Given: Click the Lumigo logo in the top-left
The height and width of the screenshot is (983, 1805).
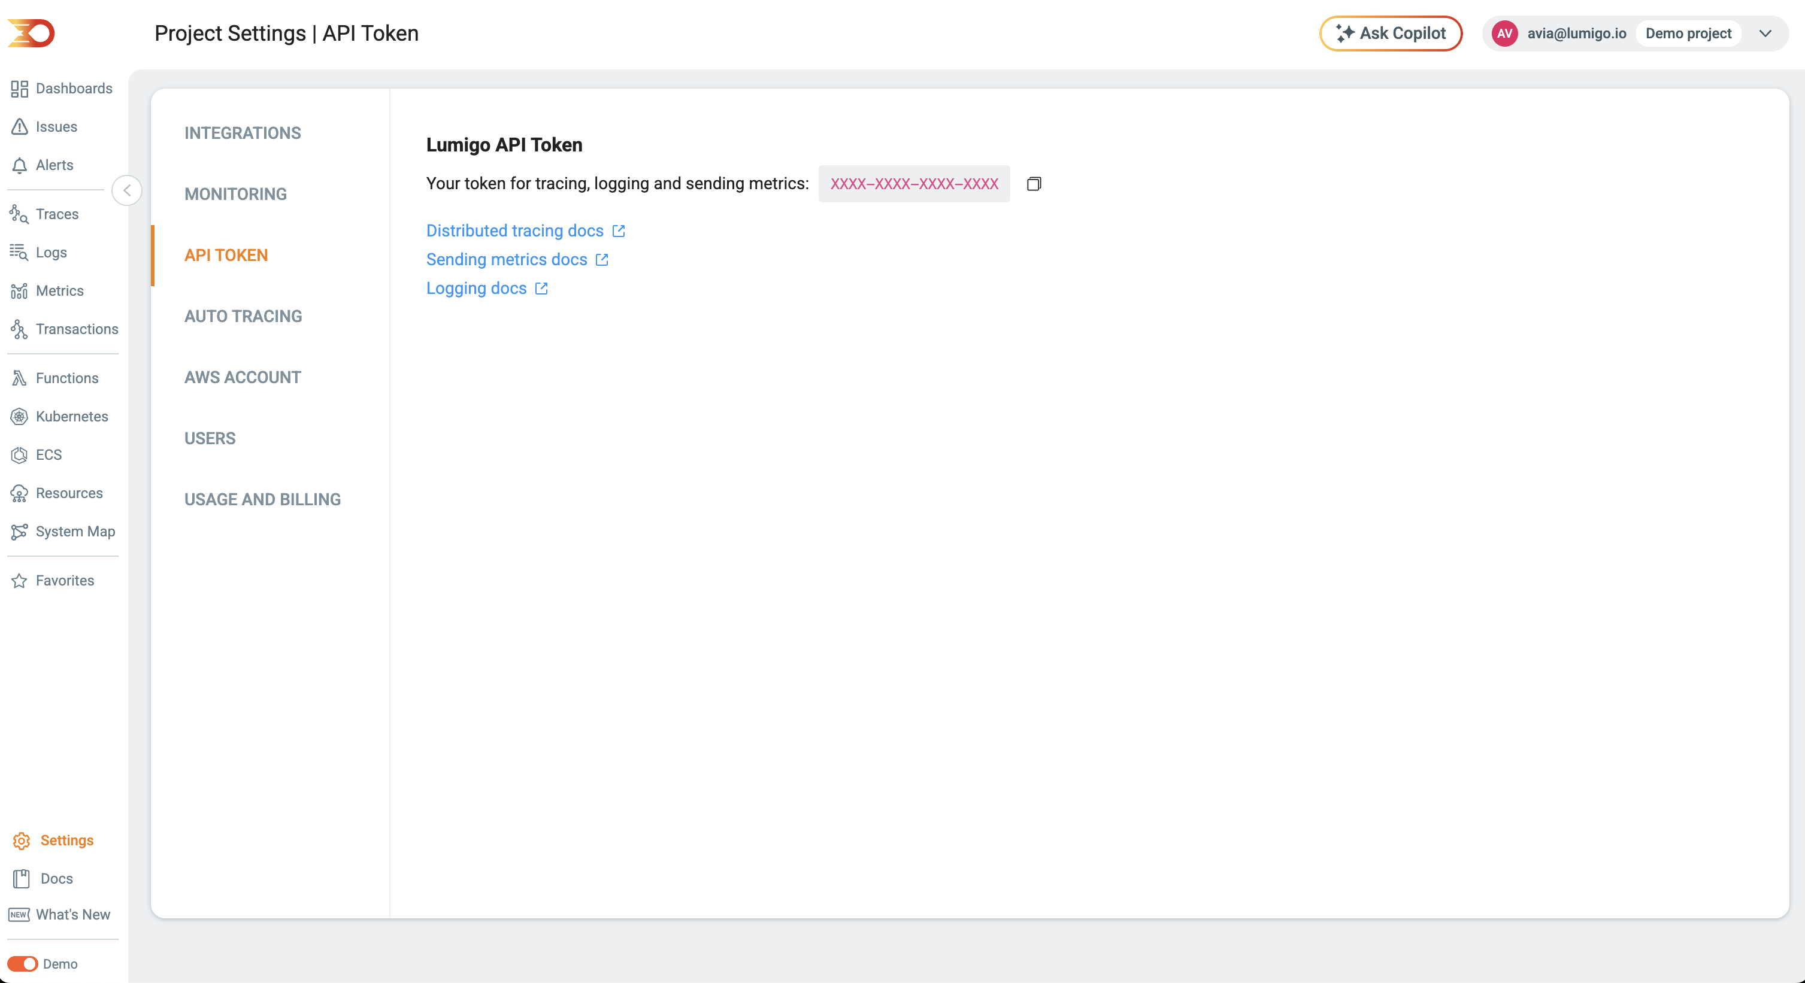Looking at the screenshot, I should tap(31, 33).
